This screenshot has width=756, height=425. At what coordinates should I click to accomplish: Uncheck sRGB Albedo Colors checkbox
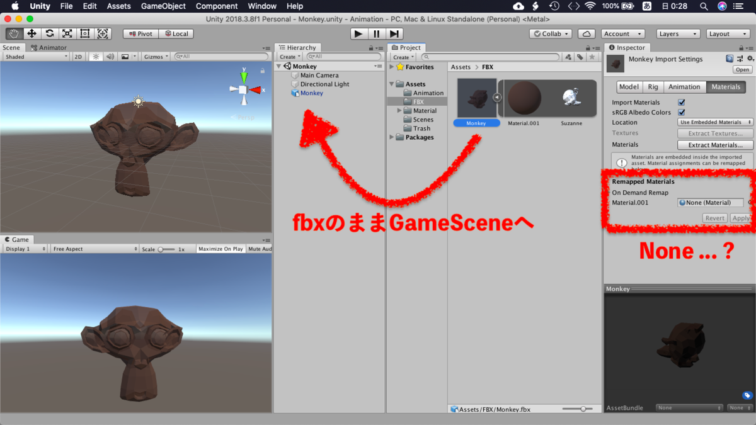coord(681,112)
